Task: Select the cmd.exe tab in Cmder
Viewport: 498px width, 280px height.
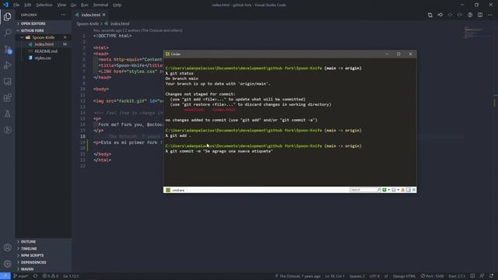Action: pos(175,190)
